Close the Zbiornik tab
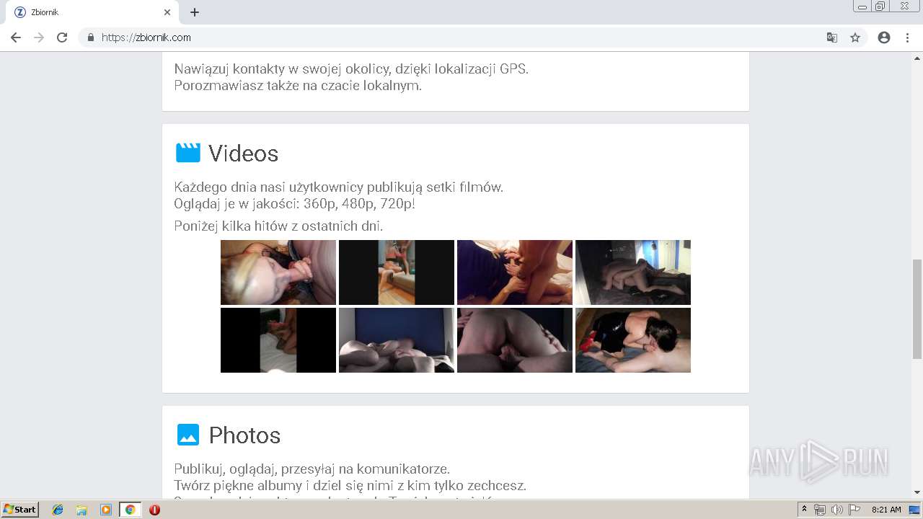Image resolution: width=923 pixels, height=519 pixels. point(167,12)
